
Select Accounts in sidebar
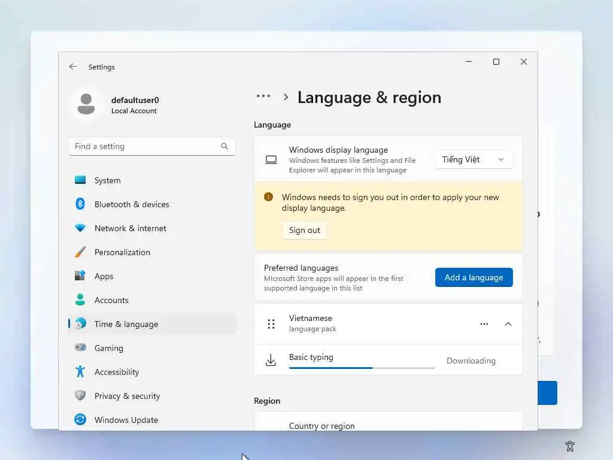153,300
